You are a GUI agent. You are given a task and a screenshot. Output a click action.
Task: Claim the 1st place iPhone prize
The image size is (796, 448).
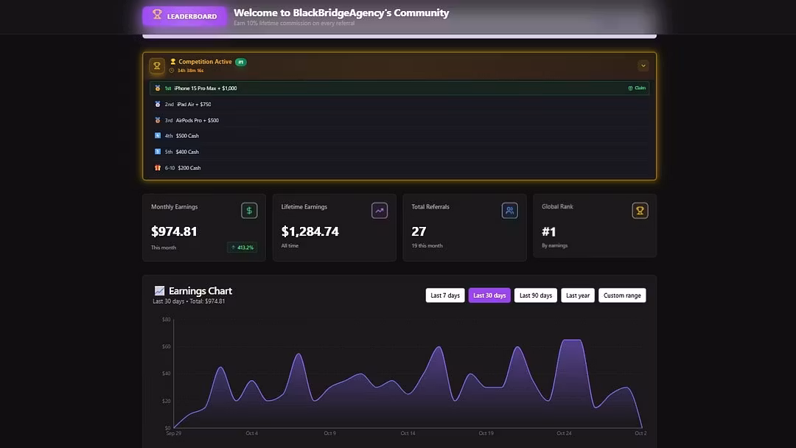click(x=637, y=88)
